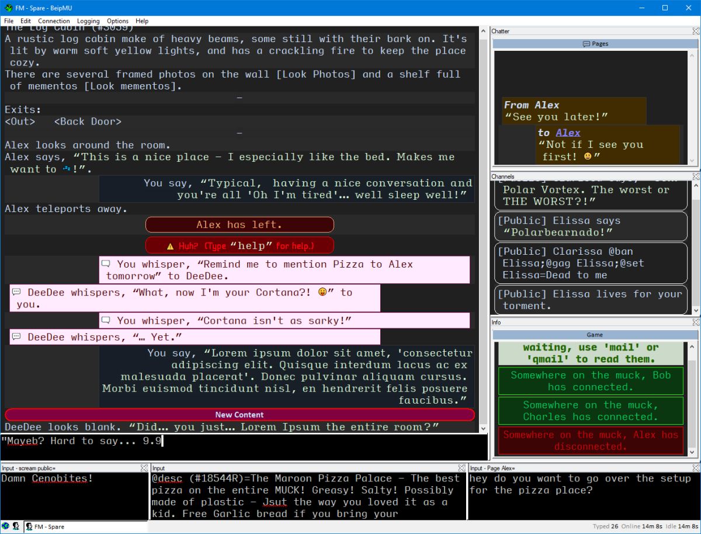Click Elissa lives for your torment message
Image resolution: width=701 pixels, height=534 pixels.
pos(591,300)
